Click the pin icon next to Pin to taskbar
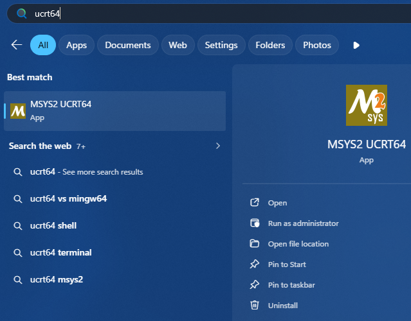This screenshot has height=321, width=411. [x=255, y=284]
